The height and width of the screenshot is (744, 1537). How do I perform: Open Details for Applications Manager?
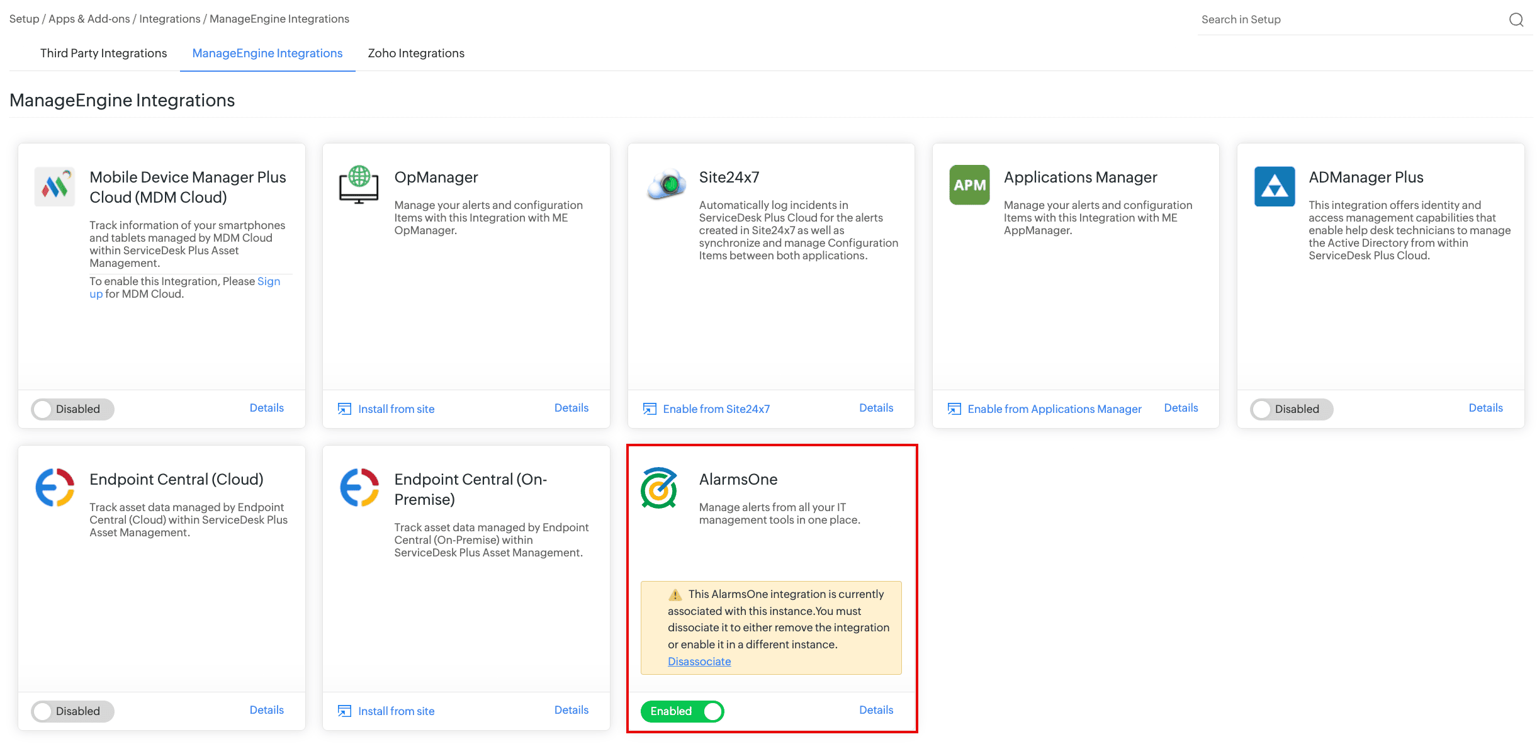[x=1181, y=408]
